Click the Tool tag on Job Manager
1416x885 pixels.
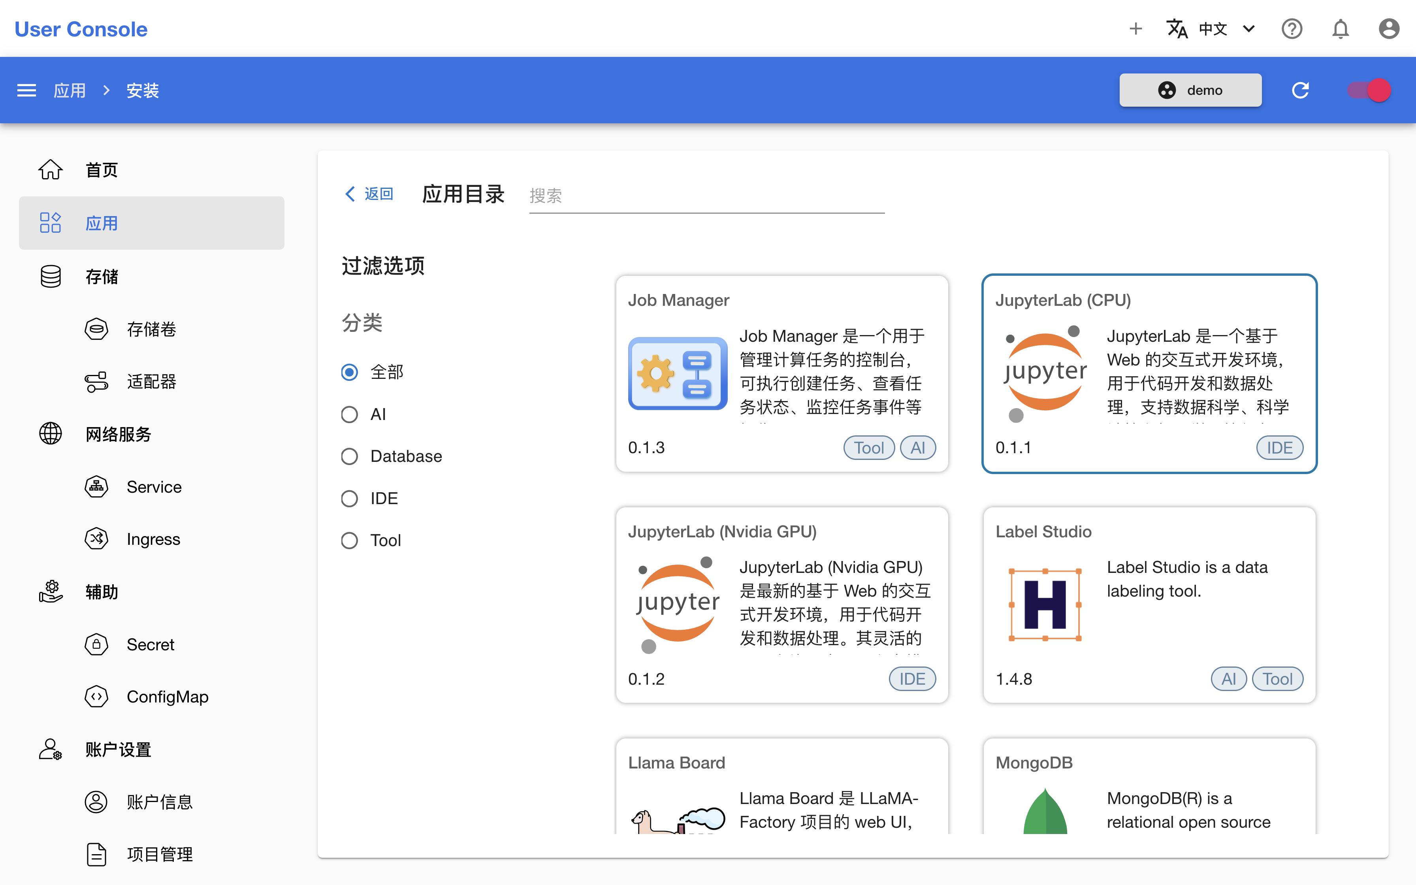pos(869,448)
